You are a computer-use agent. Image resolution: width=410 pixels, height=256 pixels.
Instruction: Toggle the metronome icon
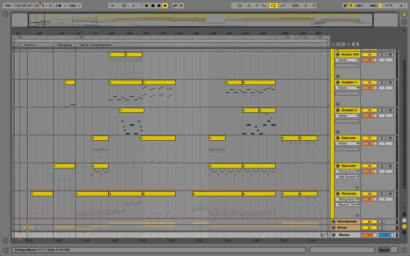coord(59,5)
